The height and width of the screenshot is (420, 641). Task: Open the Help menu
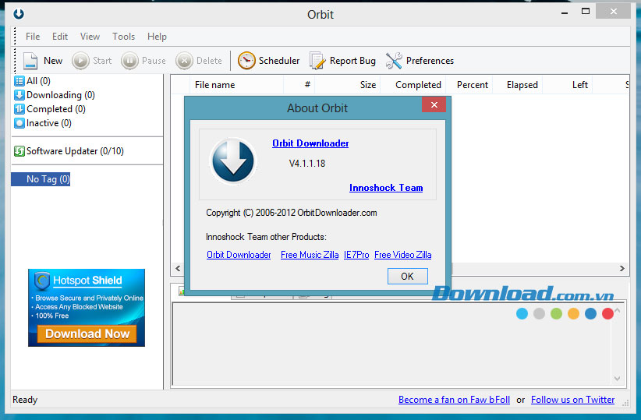[157, 37]
